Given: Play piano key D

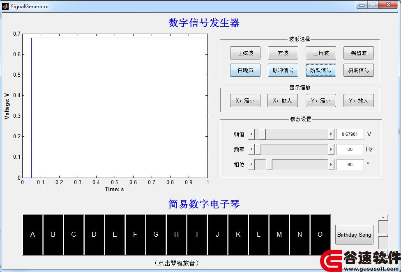Looking at the screenshot, I should (x=94, y=234).
